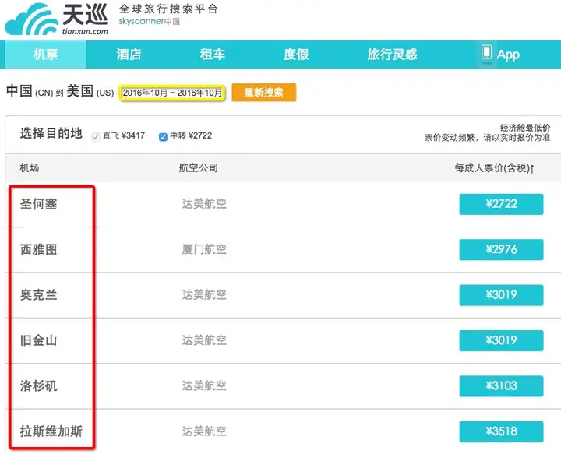Pick the ¥3103 price for 洛杉矶
The width and height of the screenshot is (561, 454).
tap(501, 385)
